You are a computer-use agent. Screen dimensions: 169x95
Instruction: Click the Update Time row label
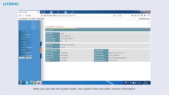[x=53, y=47]
